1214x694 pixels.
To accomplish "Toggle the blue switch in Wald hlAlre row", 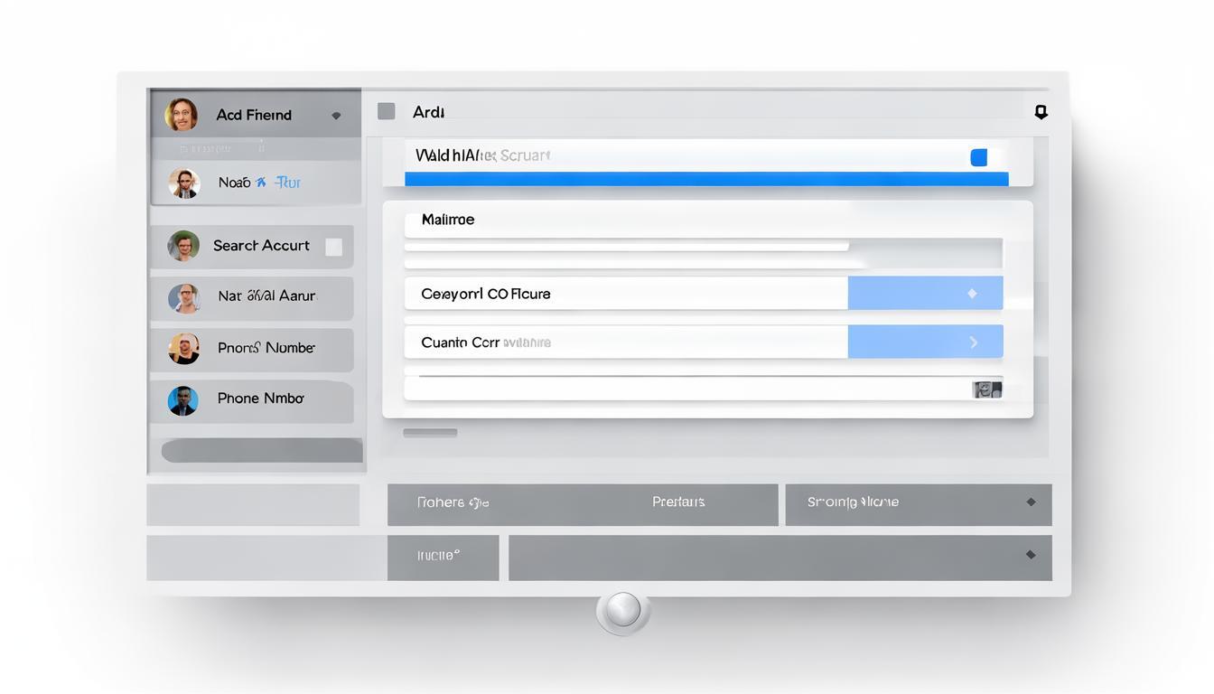I will point(978,157).
